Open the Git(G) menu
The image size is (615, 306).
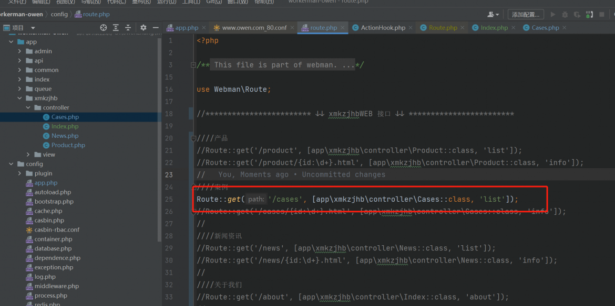(x=214, y=2)
